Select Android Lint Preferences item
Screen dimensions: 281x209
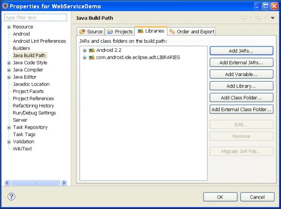pos(39,41)
